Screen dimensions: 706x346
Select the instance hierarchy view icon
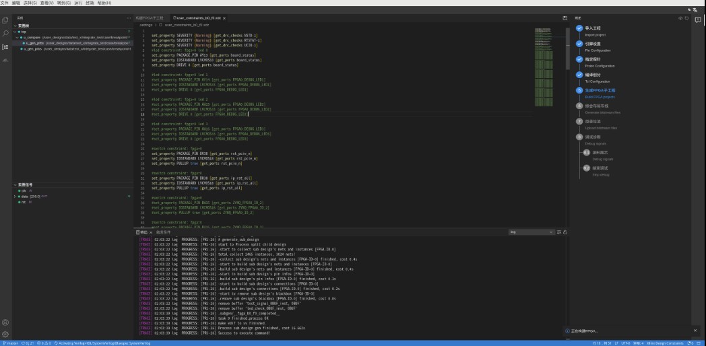coord(5,47)
